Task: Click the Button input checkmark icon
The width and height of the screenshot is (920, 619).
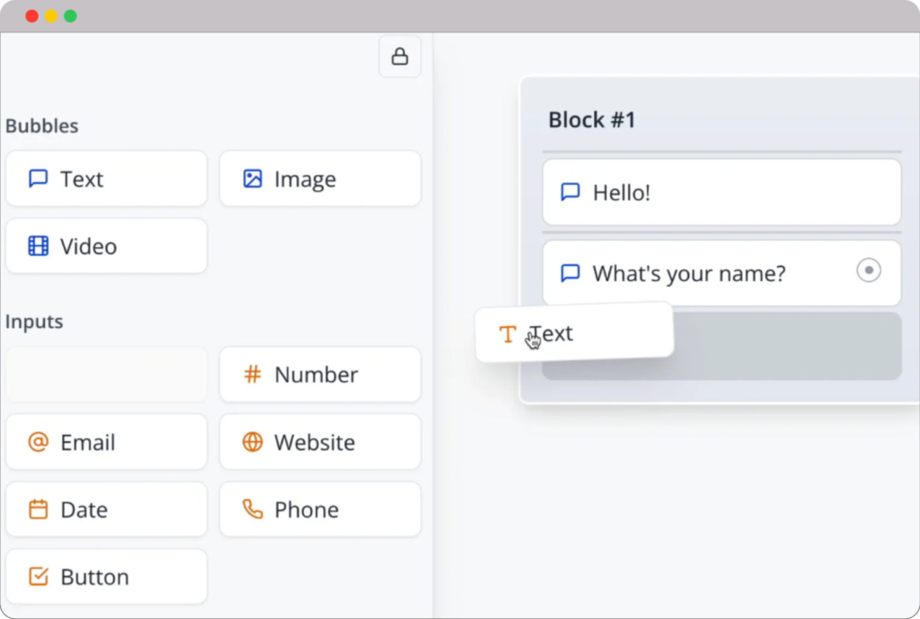Action: pyautogui.click(x=38, y=577)
